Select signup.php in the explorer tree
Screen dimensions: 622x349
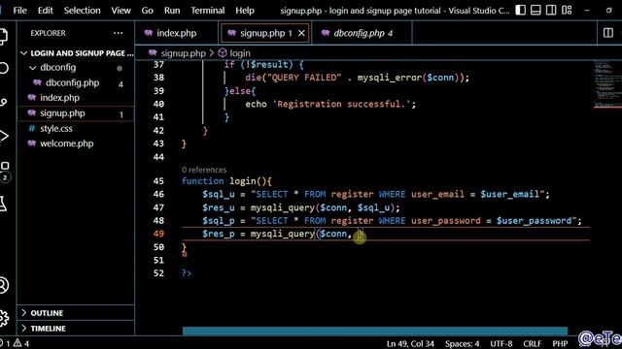(62, 113)
